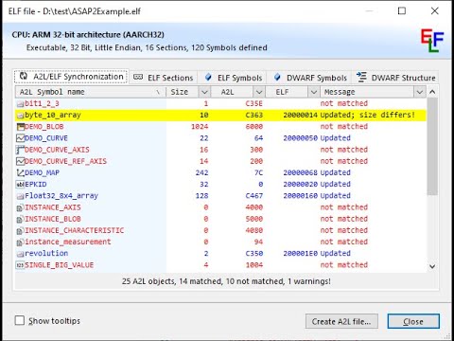Click scroll down arrow of the list
This screenshot has width=454, height=341.
[x=432, y=266]
